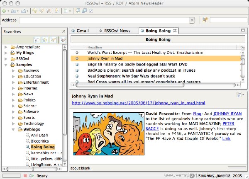Screen dimensions: 249x179
Task: Expand the My Blogs folder
Action: (x=6, y=53)
